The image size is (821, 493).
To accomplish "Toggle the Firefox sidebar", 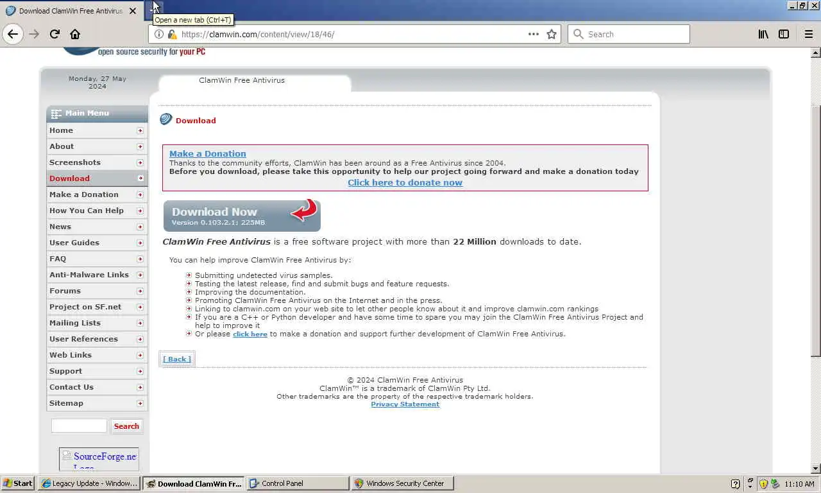I will [x=784, y=34].
